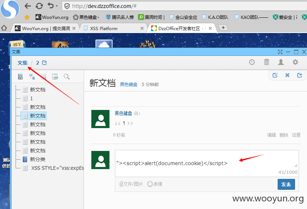The width and height of the screenshot is (307, 209).
Task: Click the 文件/图片 attachment button
Action: [x=131, y=184]
